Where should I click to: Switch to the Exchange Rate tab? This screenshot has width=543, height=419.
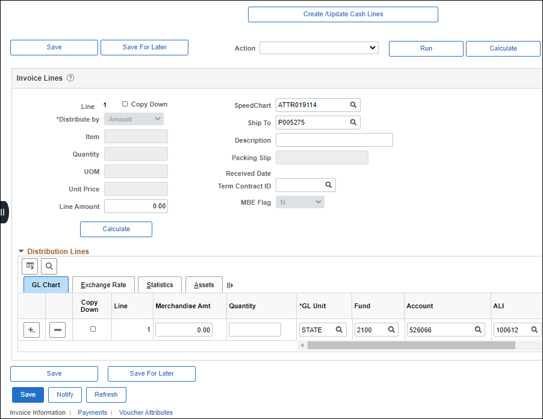coord(103,284)
